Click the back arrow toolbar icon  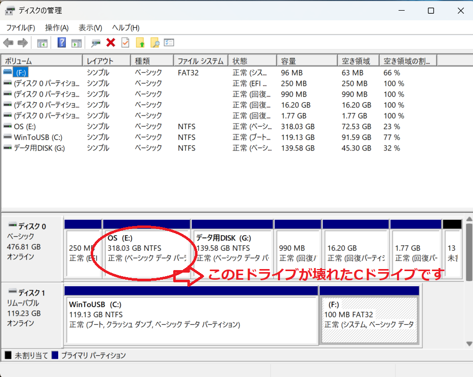point(8,43)
